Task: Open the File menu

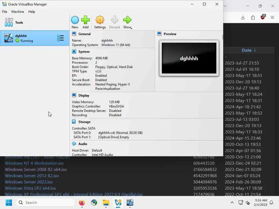Action: click(5, 11)
